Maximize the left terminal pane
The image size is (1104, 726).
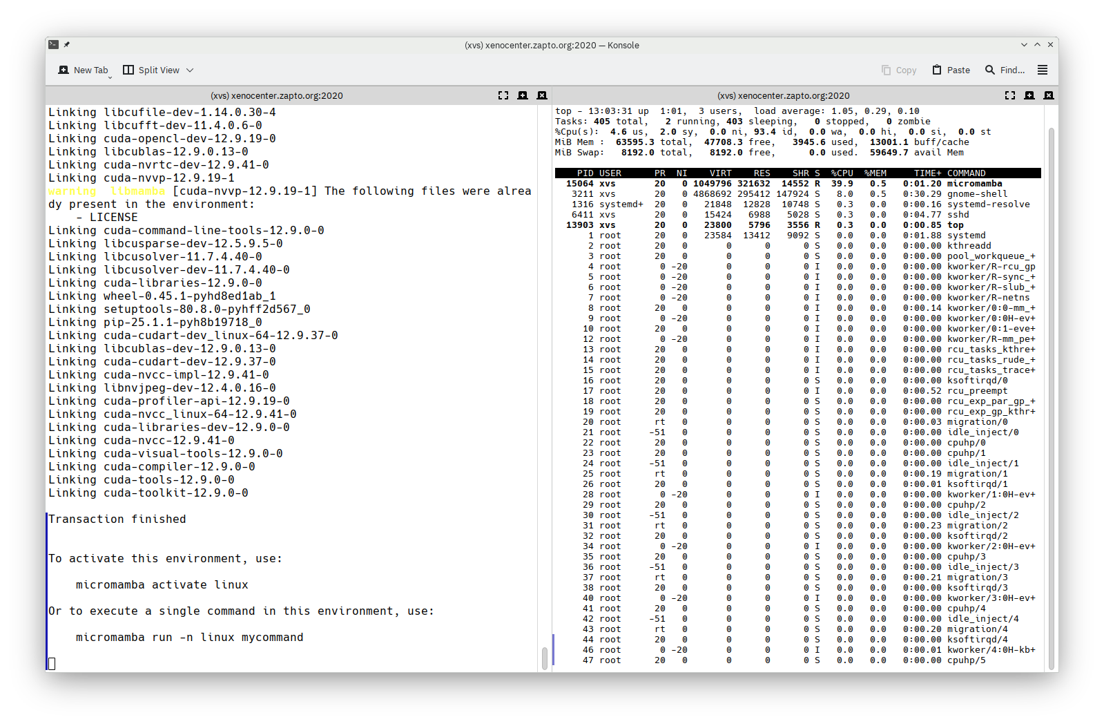pos(503,95)
